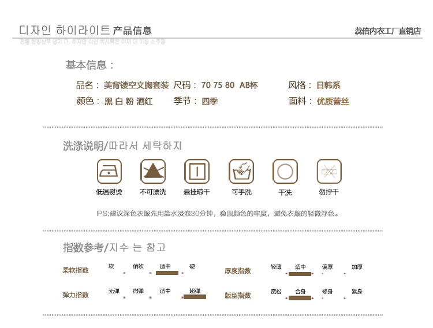Click the 蕊倍内衣工厂直销店 store name
This screenshot has height=328, width=433.
pyautogui.click(x=387, y=31)
